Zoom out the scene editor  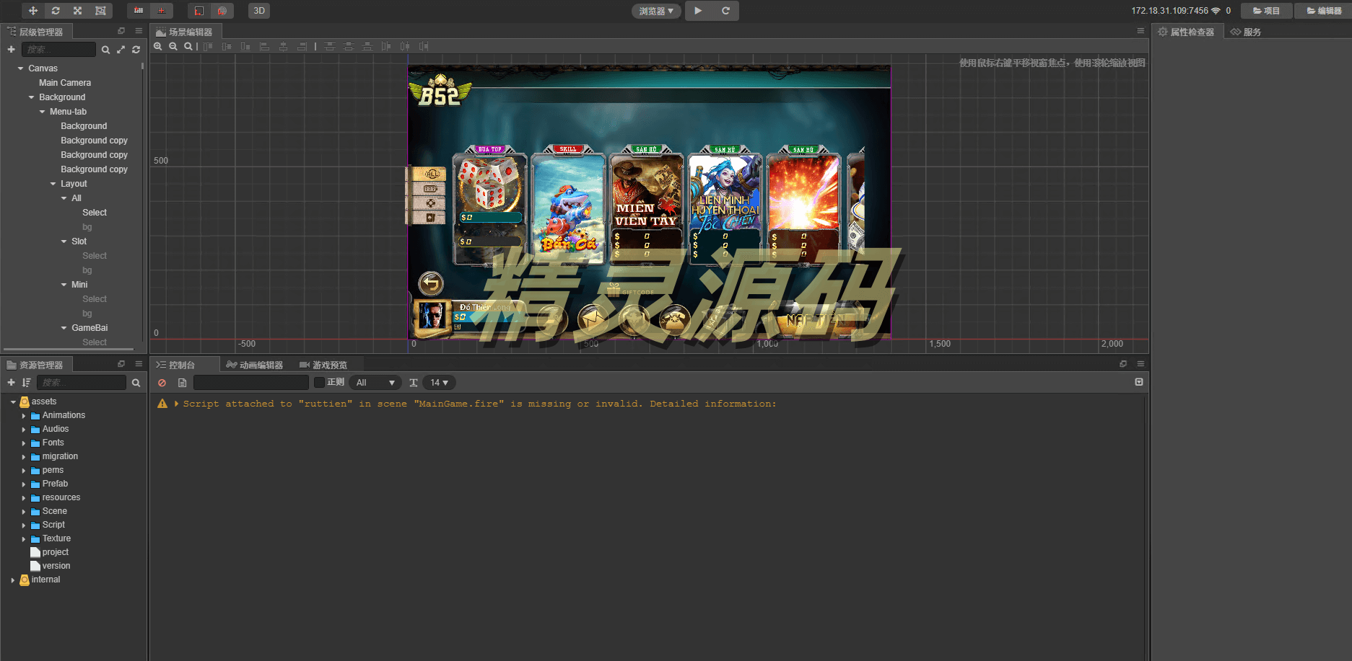(x=173, y=46)
